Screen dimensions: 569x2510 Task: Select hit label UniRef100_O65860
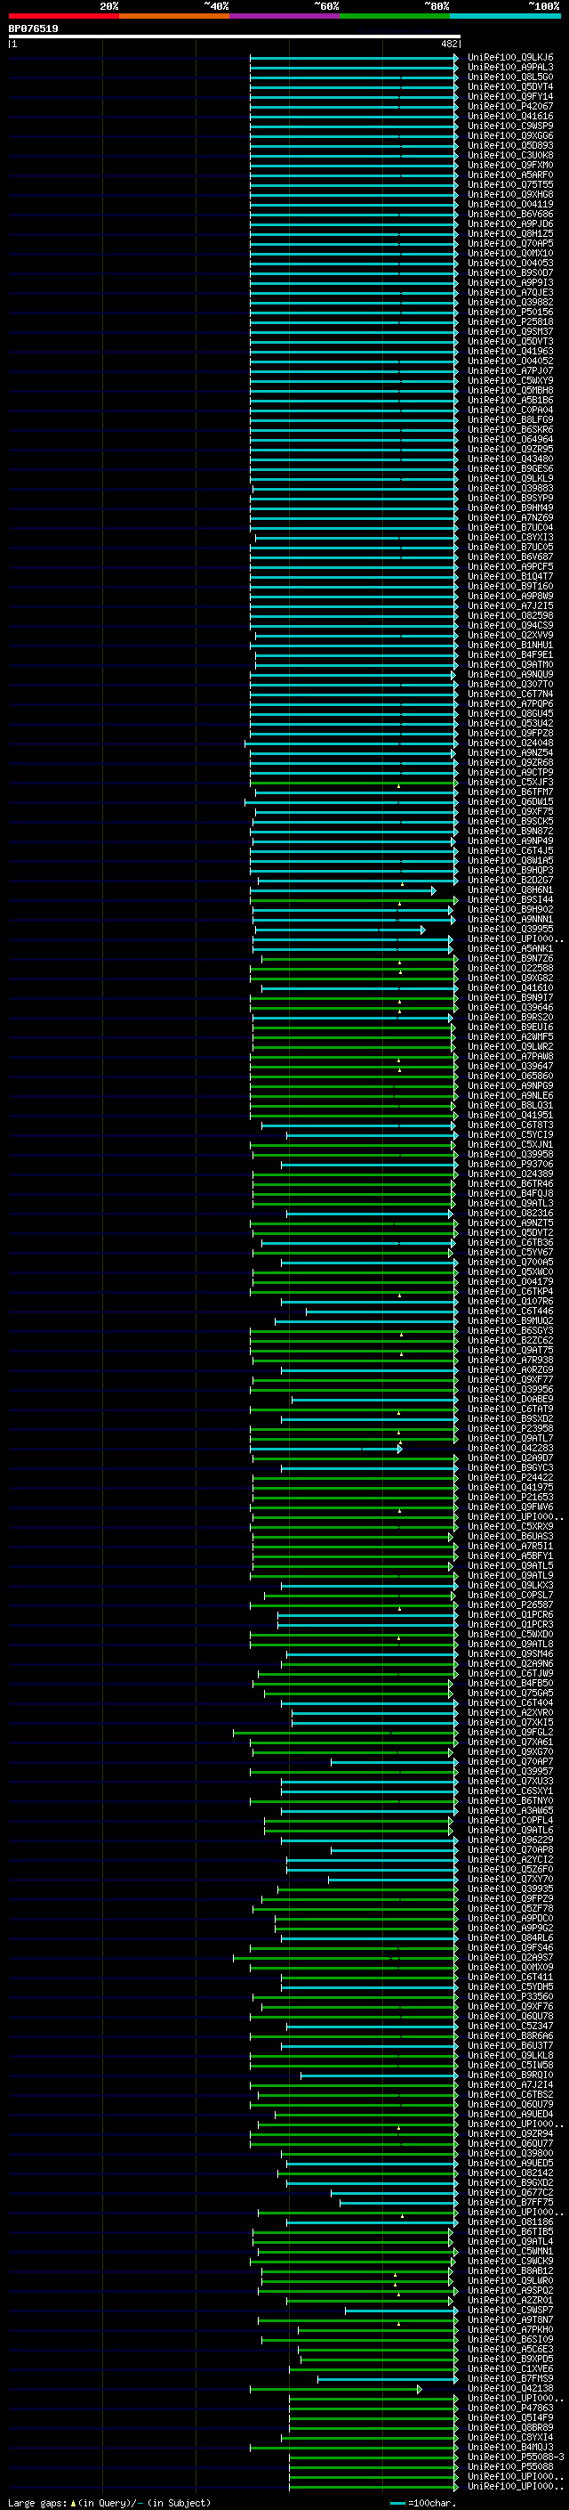click(510, 1076)
